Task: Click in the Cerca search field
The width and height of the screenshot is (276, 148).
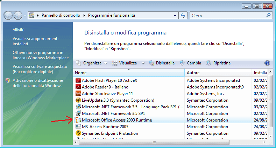Action: click(227, 16)
